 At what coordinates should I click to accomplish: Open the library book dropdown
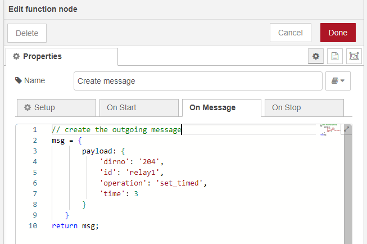pyautogui.click(x=338, y=81)
